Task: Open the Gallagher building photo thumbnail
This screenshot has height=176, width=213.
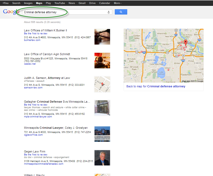Action: [102, 108]
